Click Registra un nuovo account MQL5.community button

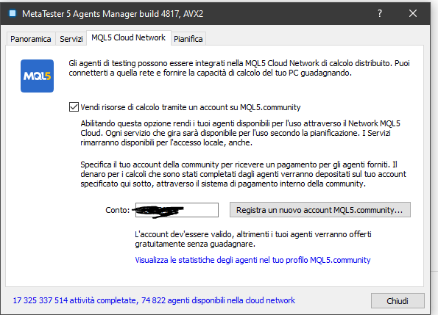(320, 210)
